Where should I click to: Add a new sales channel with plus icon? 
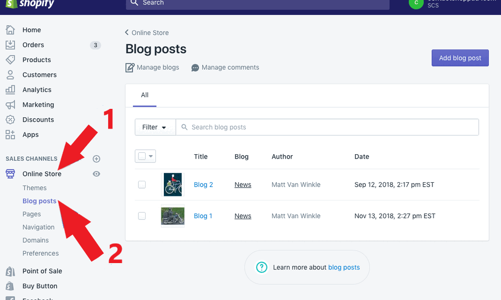coord(96,159)
